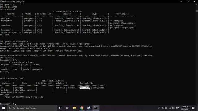Click the '(1 fila)' text
This screenshot has width=198, height=111.
[x=5, y=72]
